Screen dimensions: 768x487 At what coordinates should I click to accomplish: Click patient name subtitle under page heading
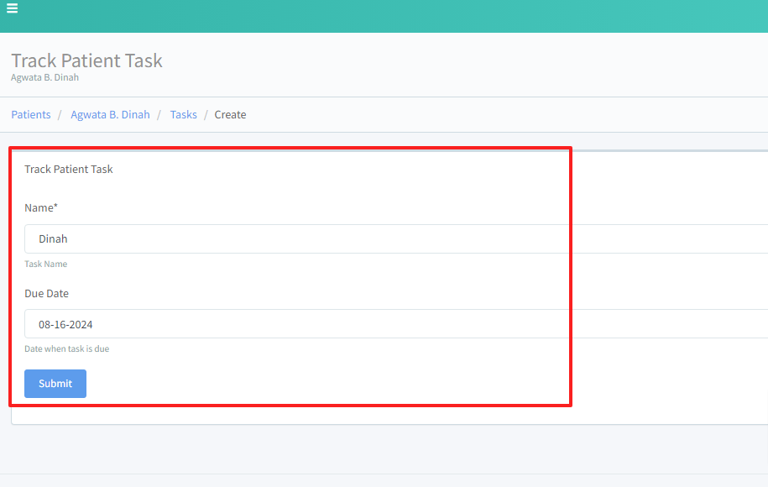(44, 77)
